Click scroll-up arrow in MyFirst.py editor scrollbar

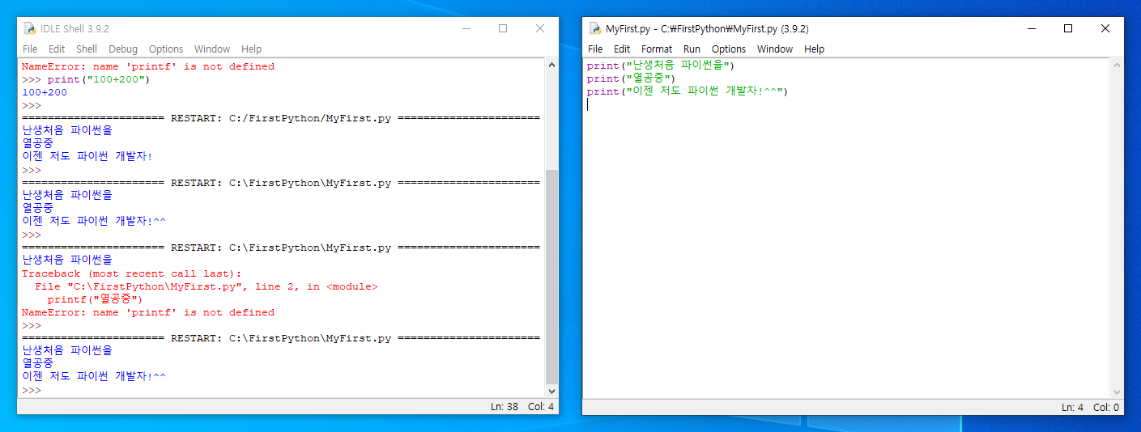click(x=1118, y=66)
